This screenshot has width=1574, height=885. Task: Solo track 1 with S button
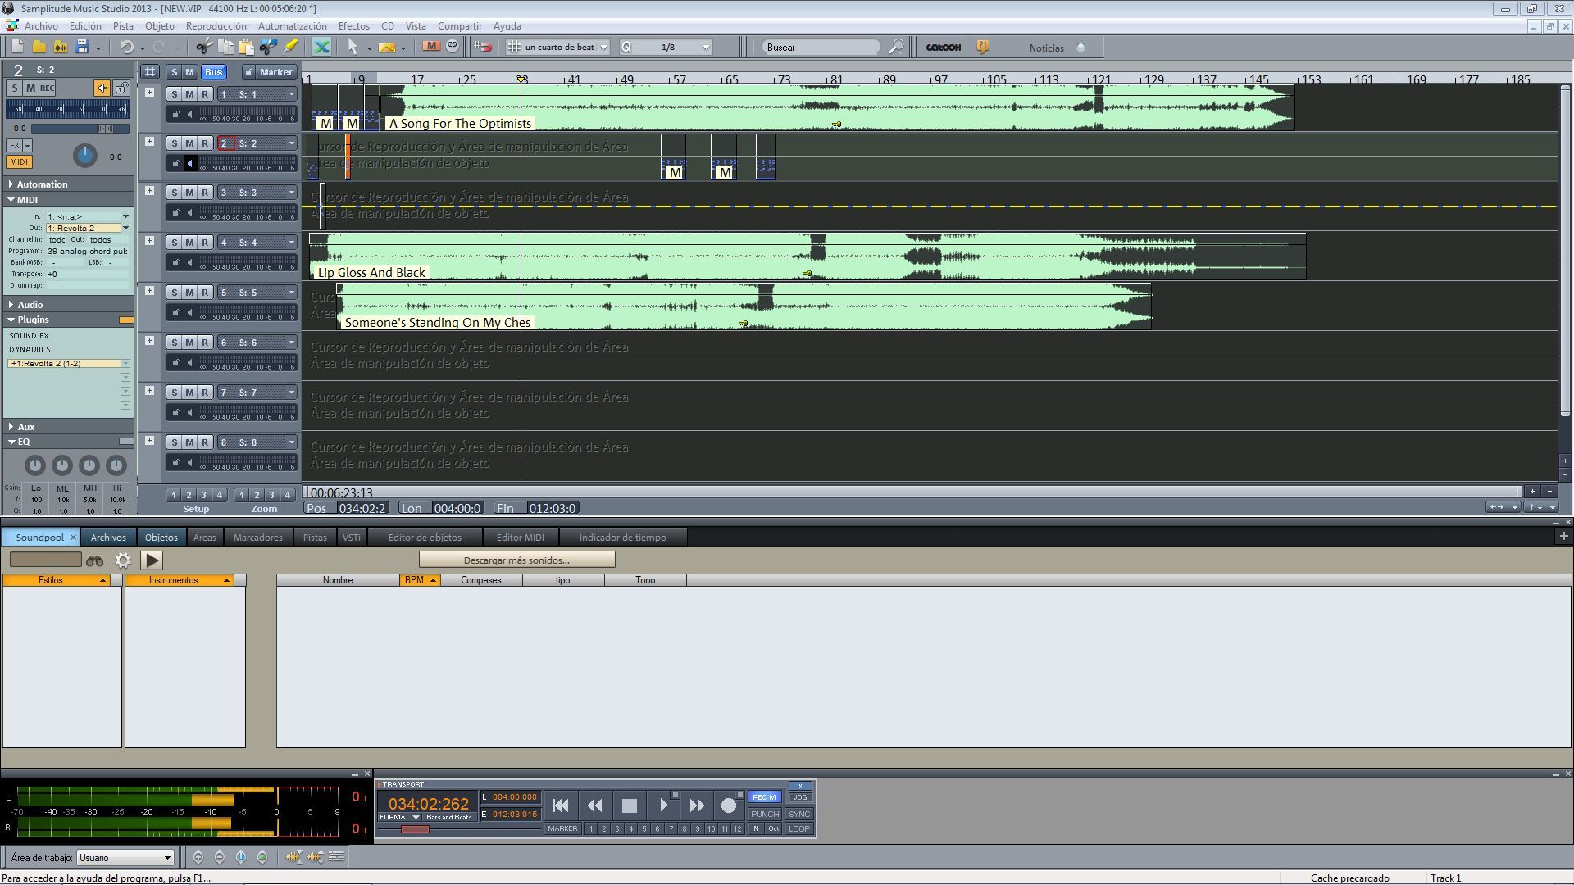click(x=174, y=94)
